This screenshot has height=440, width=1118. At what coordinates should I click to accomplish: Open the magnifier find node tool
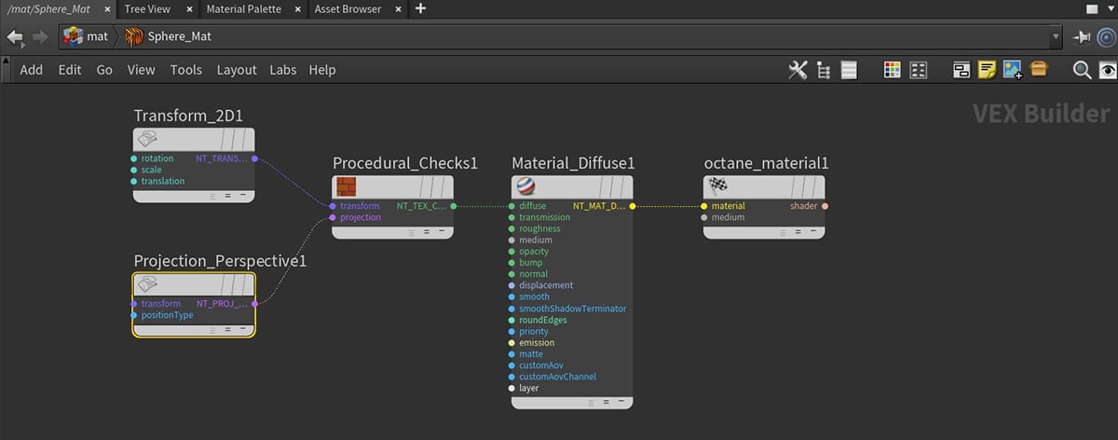tap(1082, 70)
